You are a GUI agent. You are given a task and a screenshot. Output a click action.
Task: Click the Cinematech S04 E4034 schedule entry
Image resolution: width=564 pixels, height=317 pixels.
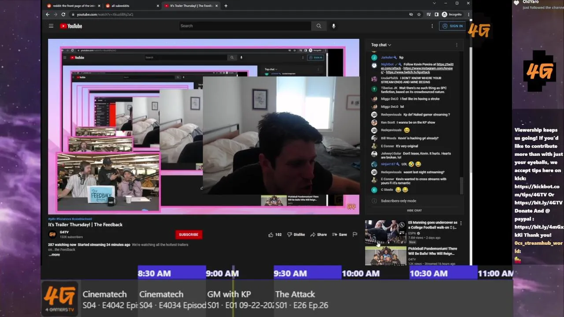172,299
